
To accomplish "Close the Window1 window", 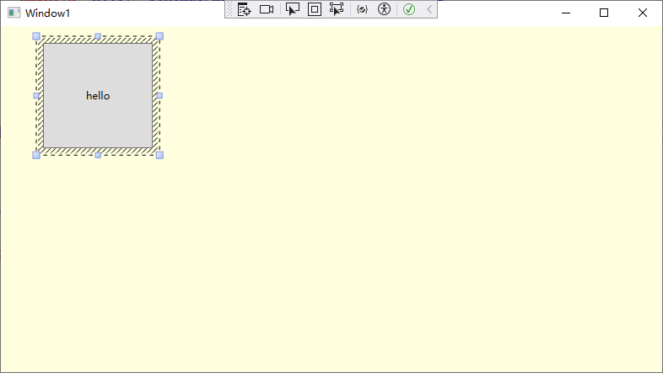I will click(643, 13).
